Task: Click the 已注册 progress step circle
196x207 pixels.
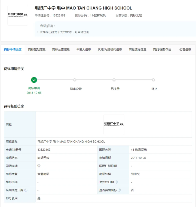Action: click(x=114, y=80)
